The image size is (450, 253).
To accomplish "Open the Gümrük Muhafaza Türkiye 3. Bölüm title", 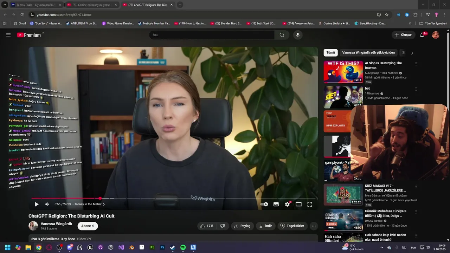I will pos(386,213).
